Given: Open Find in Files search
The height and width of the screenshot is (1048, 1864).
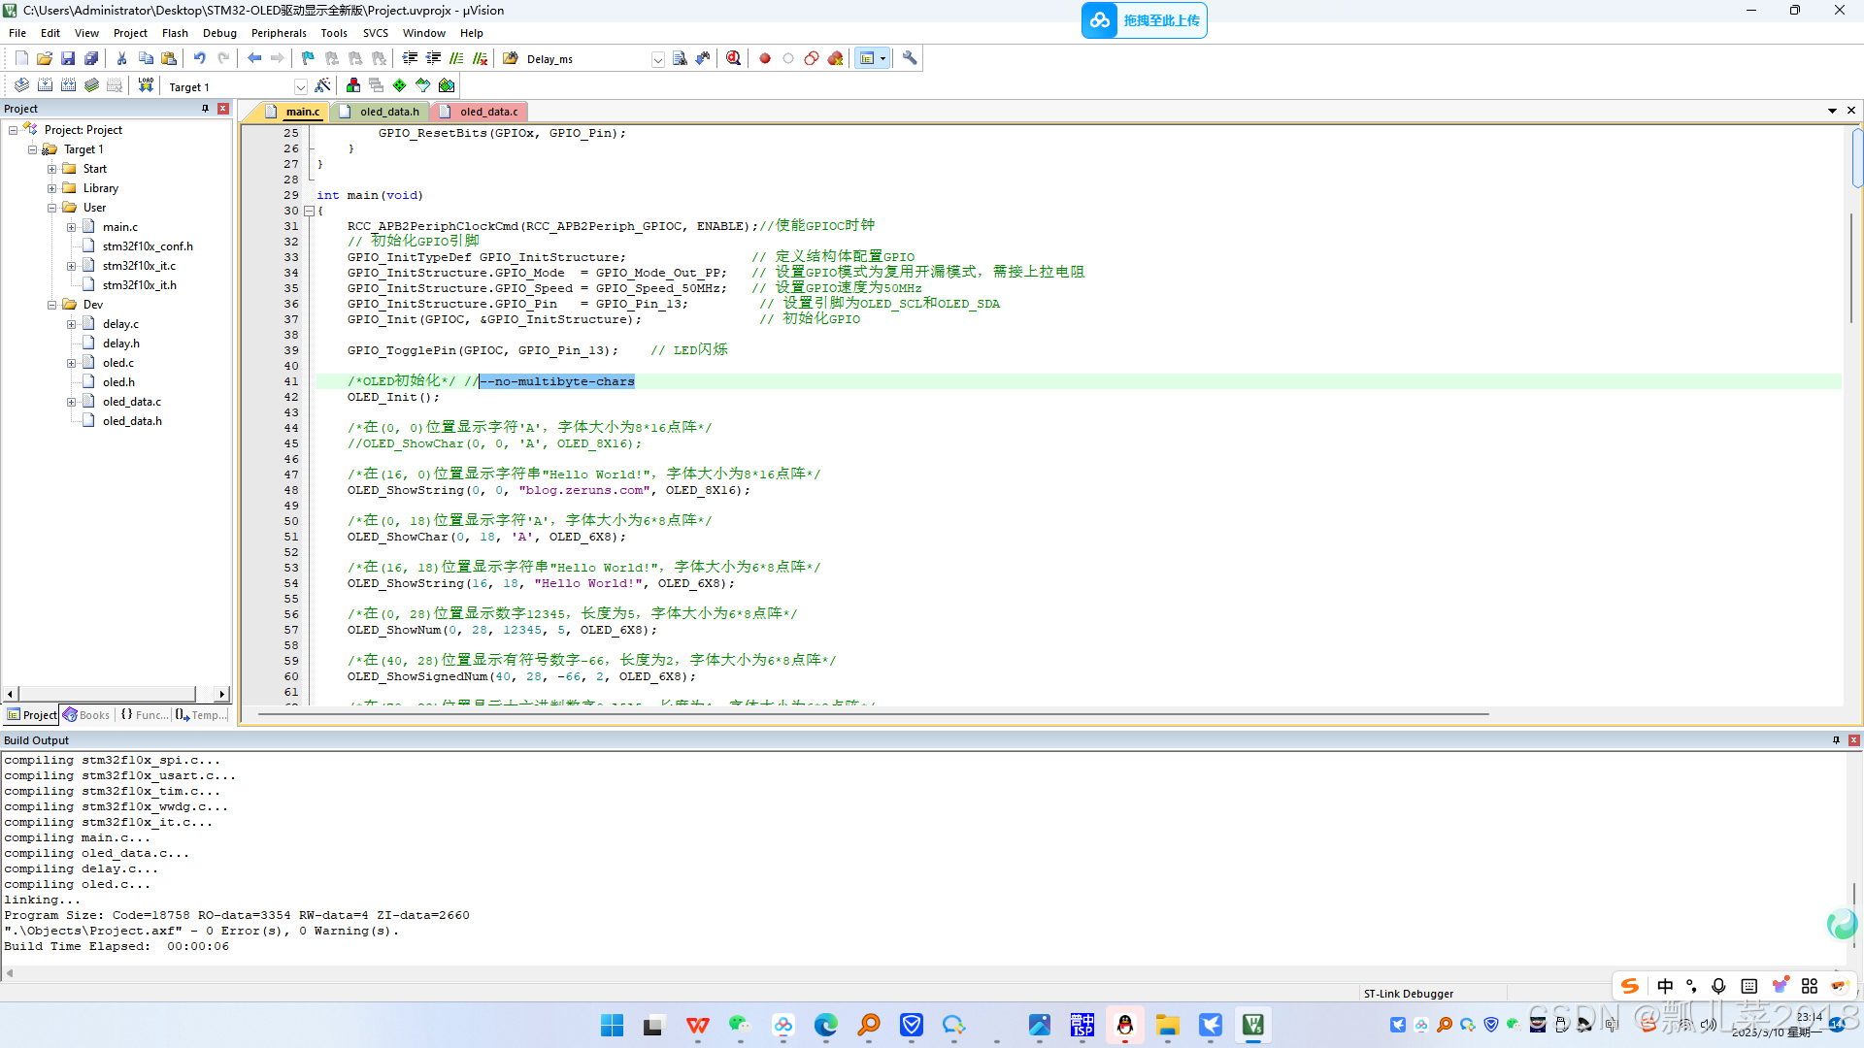Looking at the screenshot, I should pyautogui.click(x=679, y=58).
